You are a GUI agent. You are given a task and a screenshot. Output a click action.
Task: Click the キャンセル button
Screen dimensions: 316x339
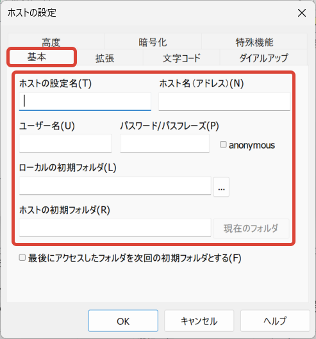point(199,321)
